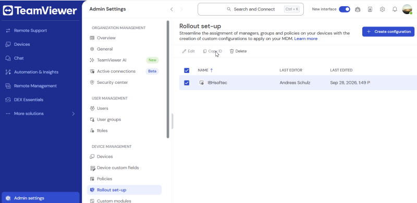Open Device custom fields
This screenshot has height=203, width=417.
(x=118, y=168)
